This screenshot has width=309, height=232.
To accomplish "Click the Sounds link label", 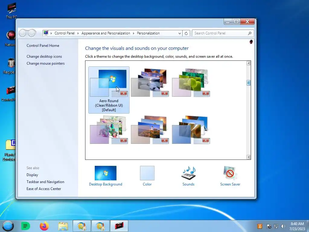I will coord(188,184).
